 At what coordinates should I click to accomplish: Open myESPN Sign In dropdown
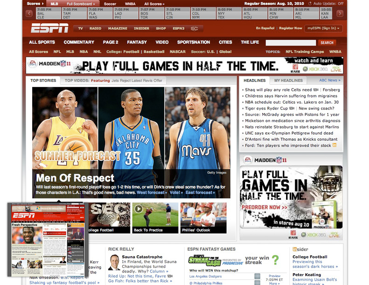point(323,28)
